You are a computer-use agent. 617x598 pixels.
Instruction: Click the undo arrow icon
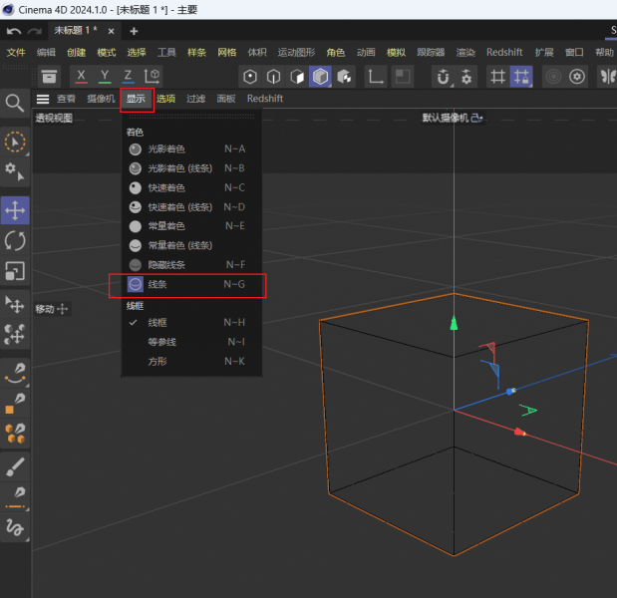click(x=14, y=31)
